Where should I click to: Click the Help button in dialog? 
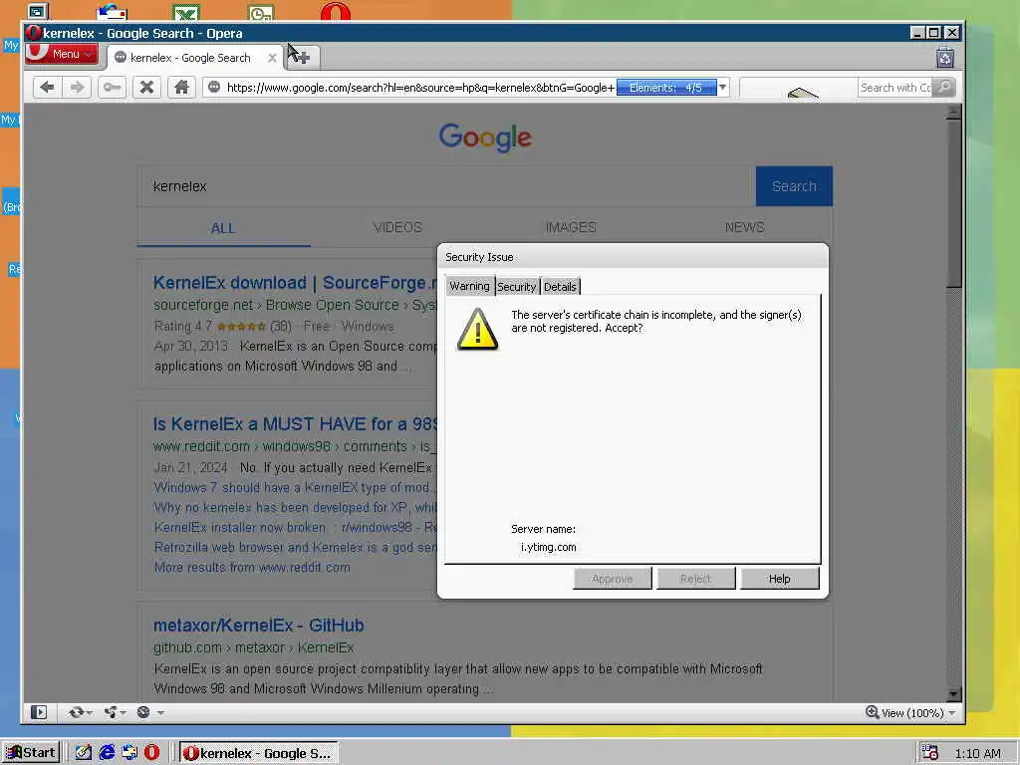point(779,579)
